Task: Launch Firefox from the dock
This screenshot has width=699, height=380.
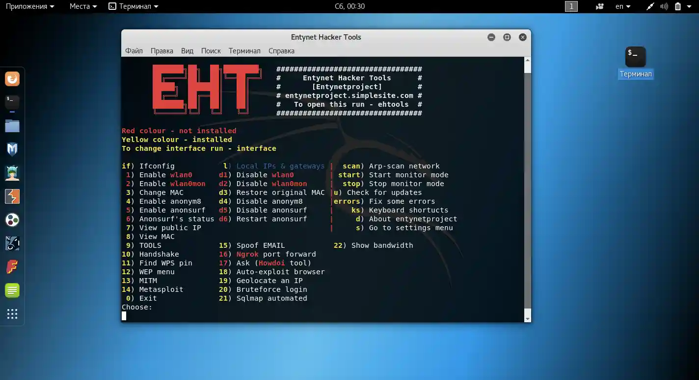Action: (x=12, y=79)
